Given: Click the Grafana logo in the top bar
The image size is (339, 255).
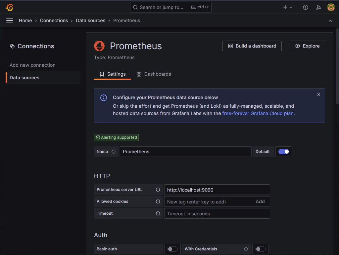Looking at the screenshot, I should [x=10, y=7].
